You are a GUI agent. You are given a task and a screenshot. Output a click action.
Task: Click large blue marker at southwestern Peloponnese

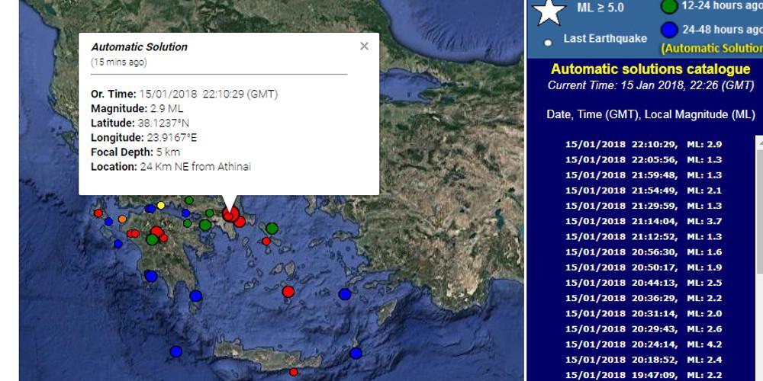point(151,276)
